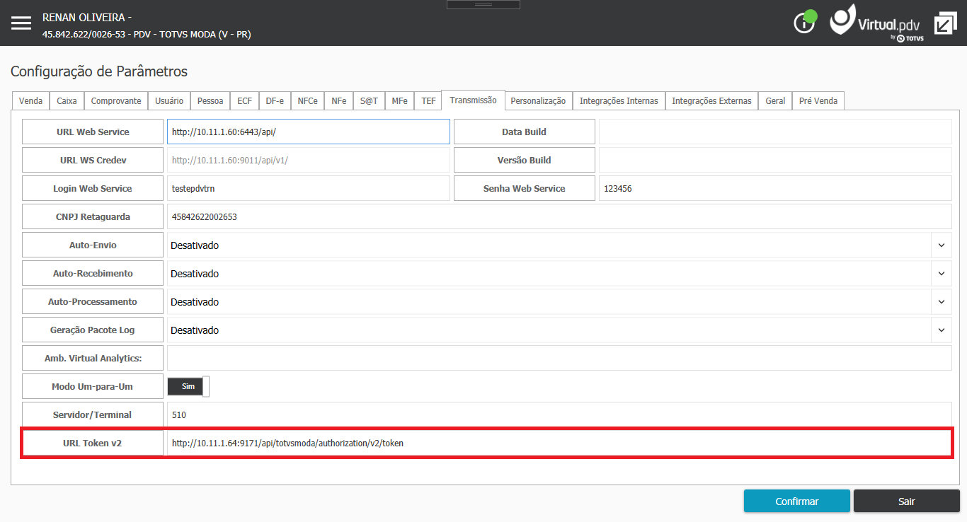The height and width of the screenshot is (522, 967).
Task: Click the Senha Web Service field
Action: (x=775, y=188)
